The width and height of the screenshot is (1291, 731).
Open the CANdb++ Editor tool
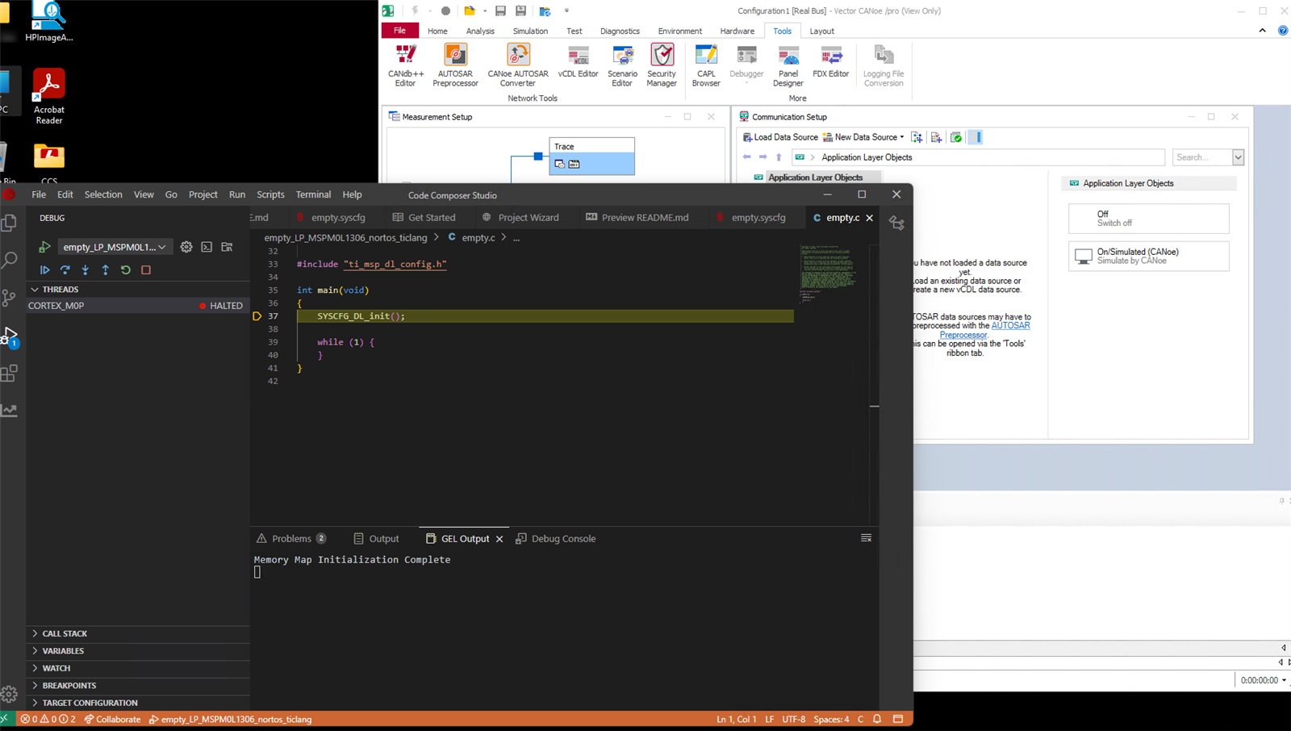point(405,65)
